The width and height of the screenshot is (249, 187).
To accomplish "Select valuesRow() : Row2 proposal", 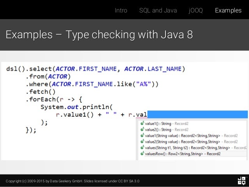I will pos(192,154).
